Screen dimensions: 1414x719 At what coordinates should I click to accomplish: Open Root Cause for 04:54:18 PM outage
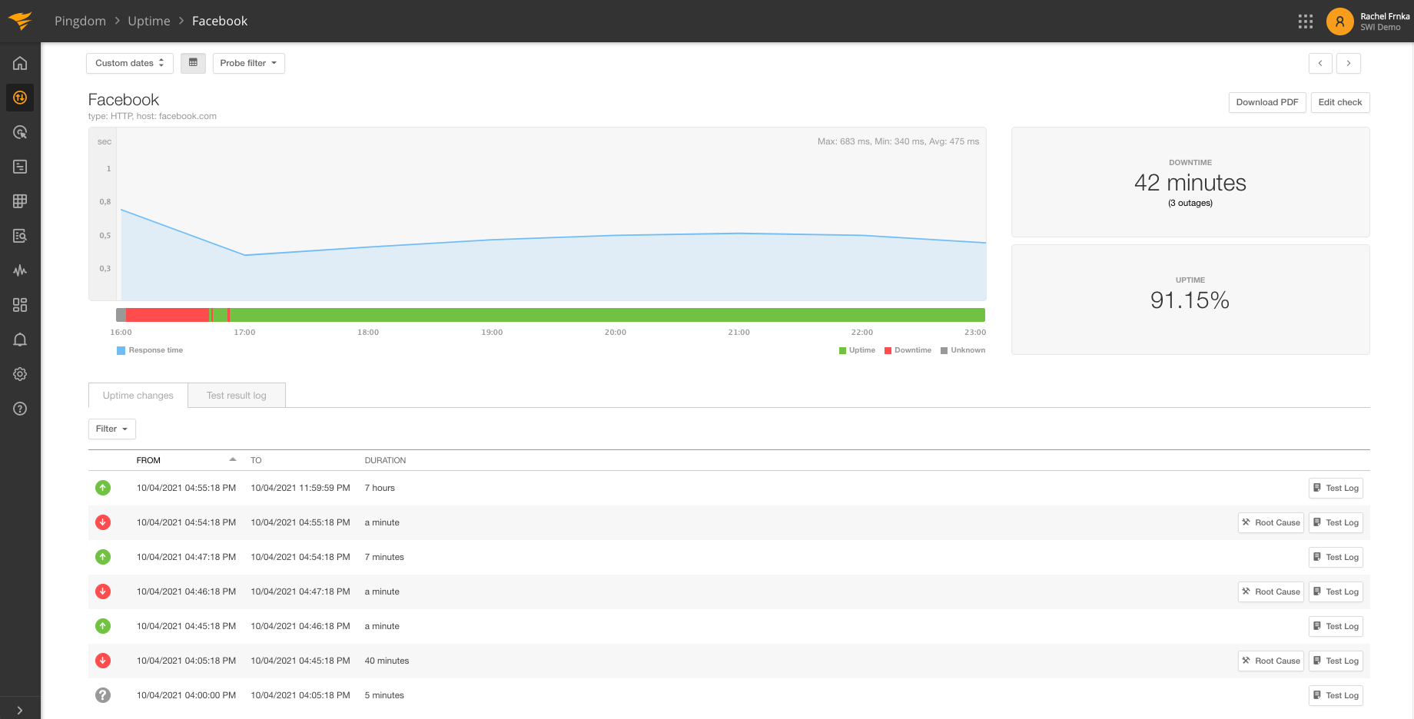(1271, 522)
